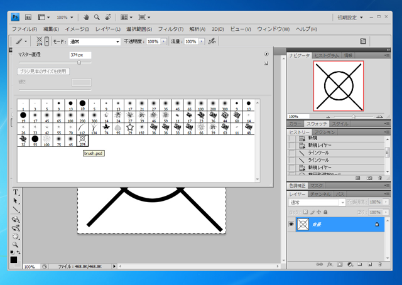Click the foreground black color swatch
Image resolution: width=402 pixels, height=285 pixels.
(13, 259)
